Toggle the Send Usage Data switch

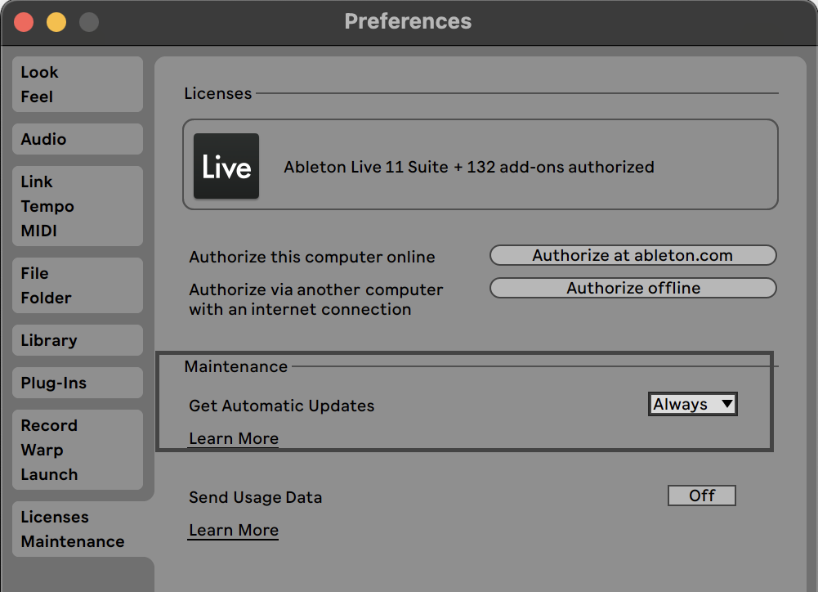coord(702,496)
